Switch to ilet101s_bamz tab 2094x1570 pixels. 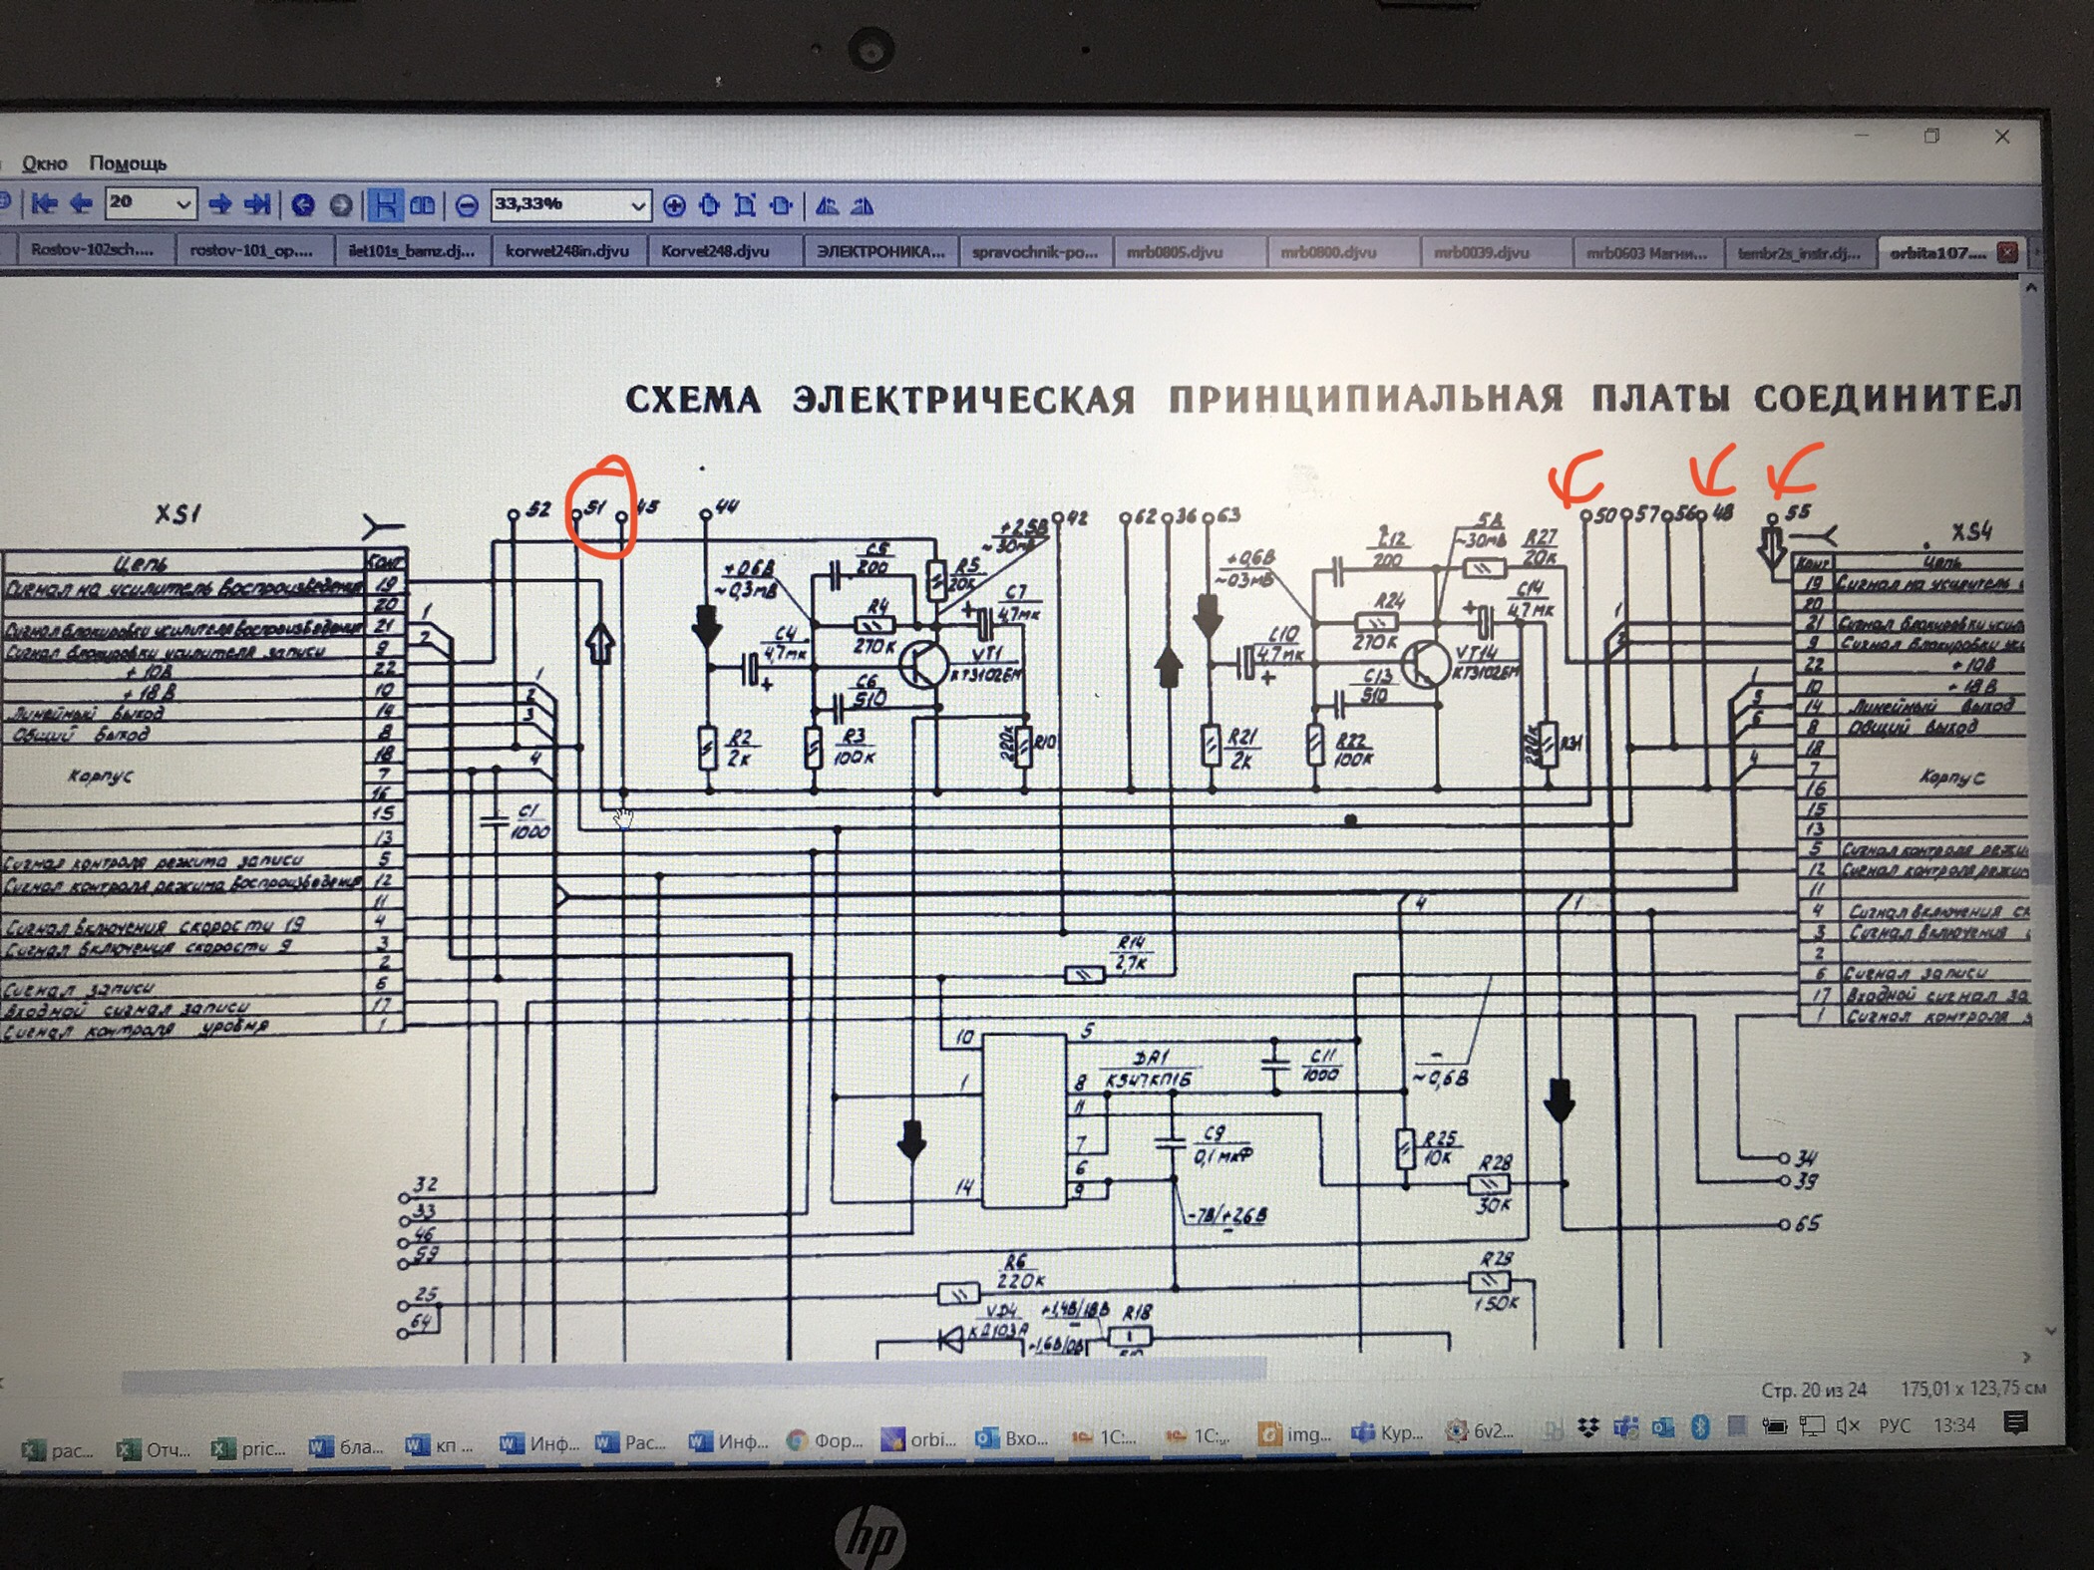coord(411,251)
